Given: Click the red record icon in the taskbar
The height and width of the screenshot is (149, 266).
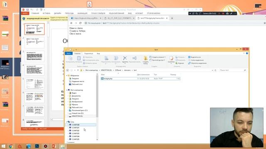Looking at the screenshot, I should [45, 146].
